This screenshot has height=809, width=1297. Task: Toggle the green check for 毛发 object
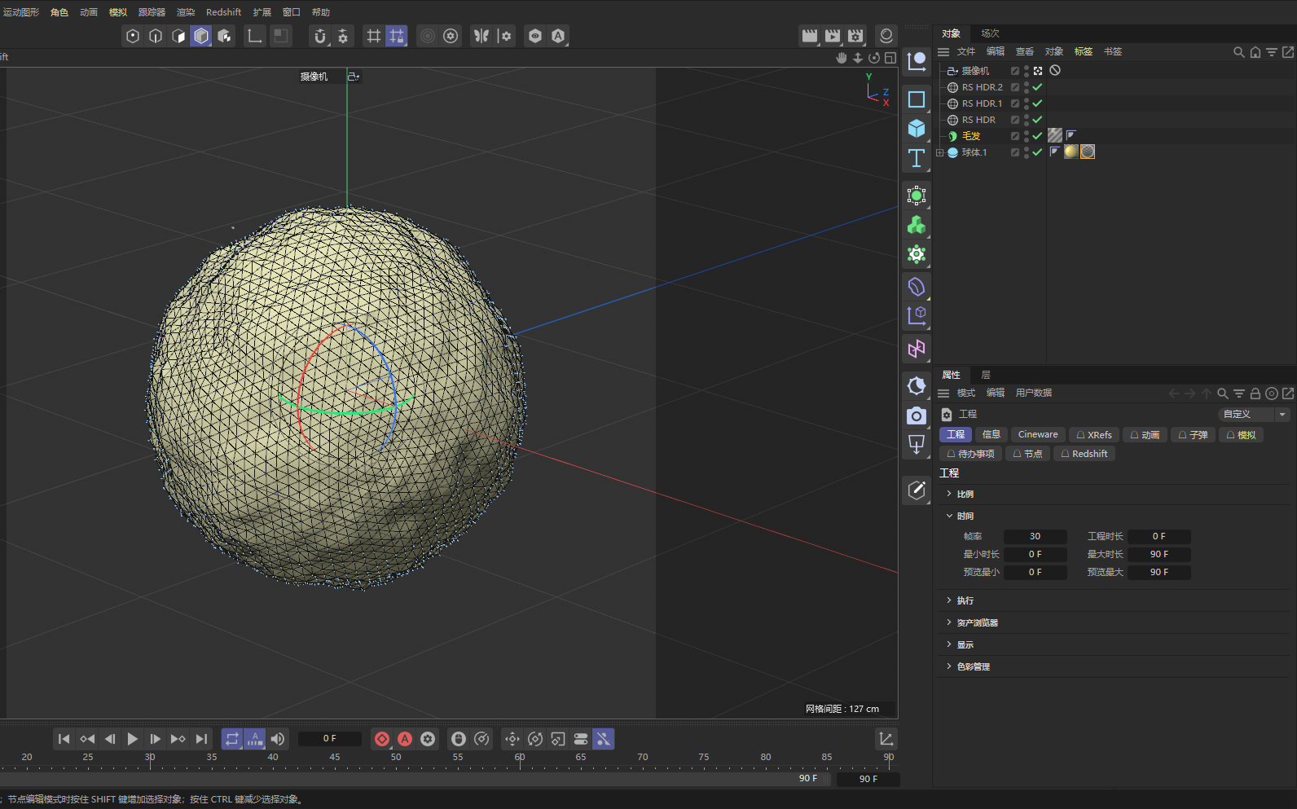(x=1037, y=136)
